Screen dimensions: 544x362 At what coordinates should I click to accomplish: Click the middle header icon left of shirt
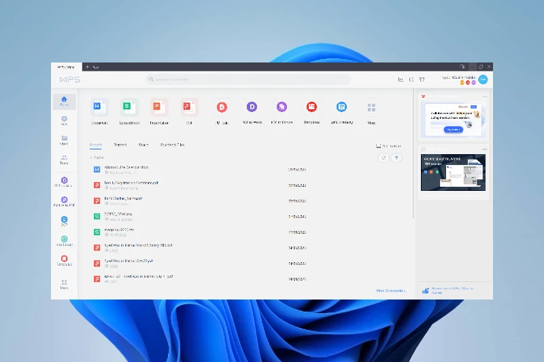pyautogui.click(x=411, y=79)
